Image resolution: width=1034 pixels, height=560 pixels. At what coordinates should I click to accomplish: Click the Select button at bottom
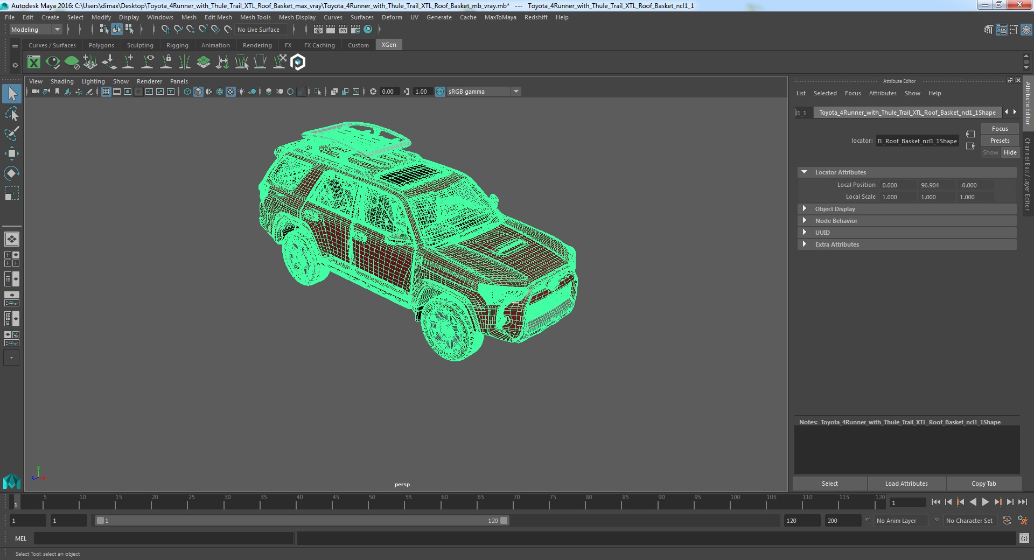pyautogui.click(x=829, y=484)
